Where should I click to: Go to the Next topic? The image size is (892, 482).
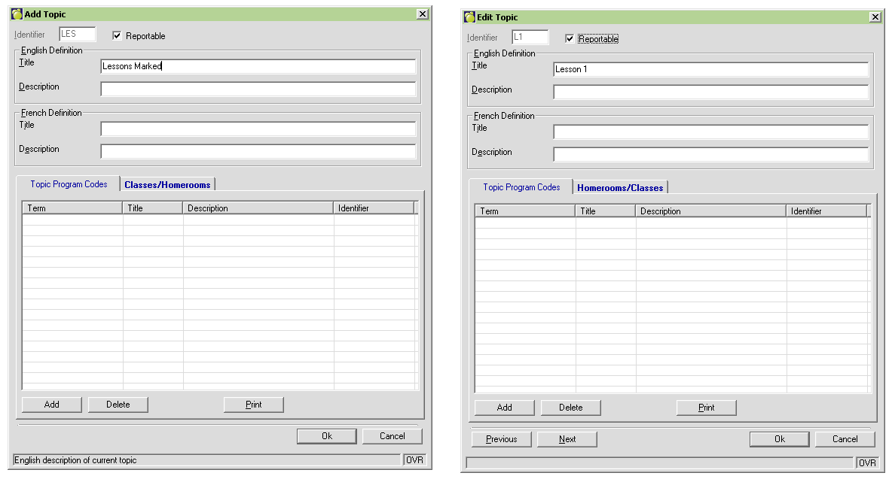(x=567, y=439)
